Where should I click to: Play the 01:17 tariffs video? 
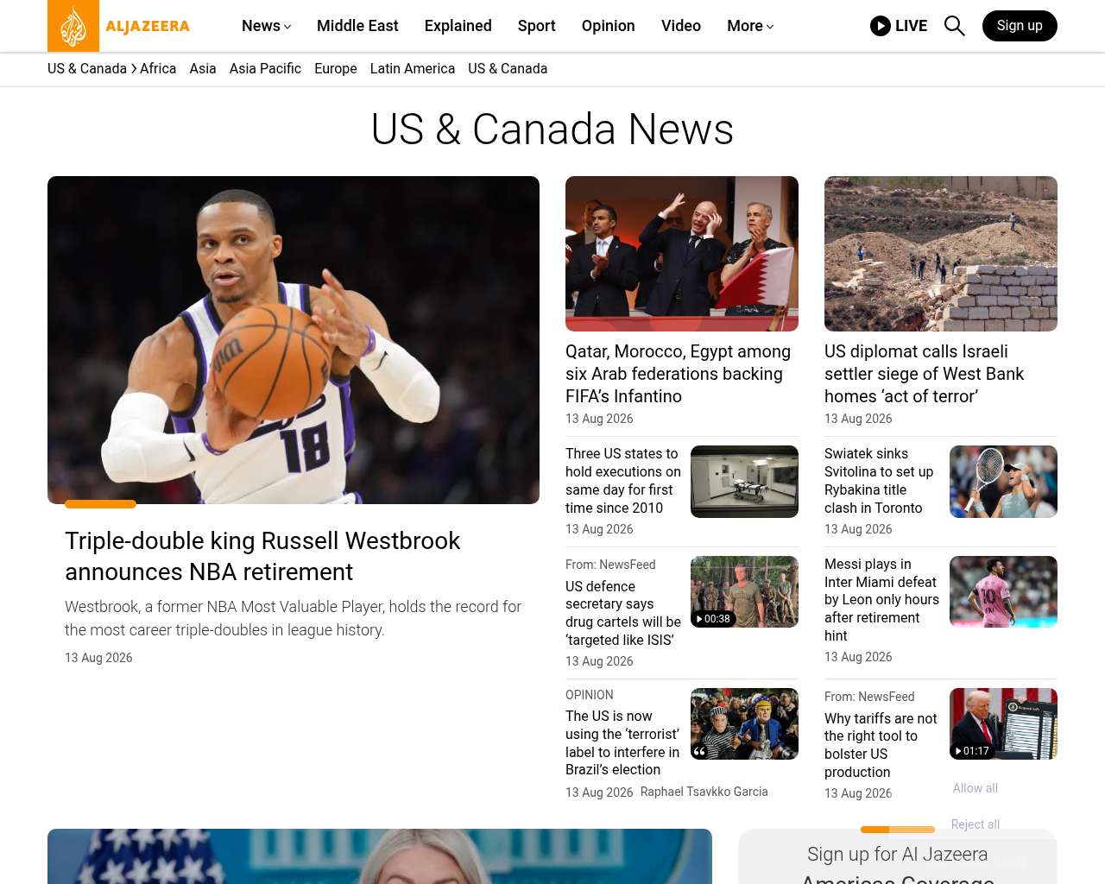click(x=1003, y=723)
